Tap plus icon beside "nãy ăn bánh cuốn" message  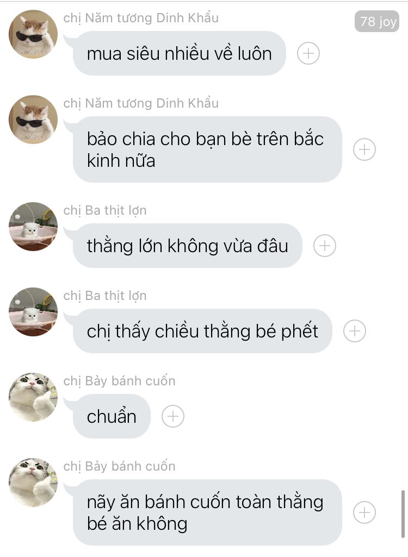(x=364, y=512)
